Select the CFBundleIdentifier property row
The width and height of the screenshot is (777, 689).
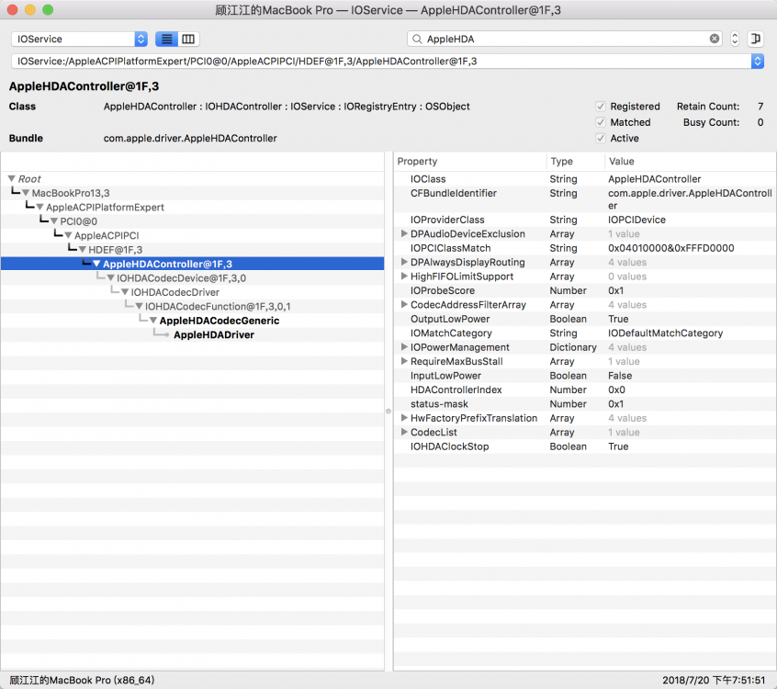click(585, 199)
